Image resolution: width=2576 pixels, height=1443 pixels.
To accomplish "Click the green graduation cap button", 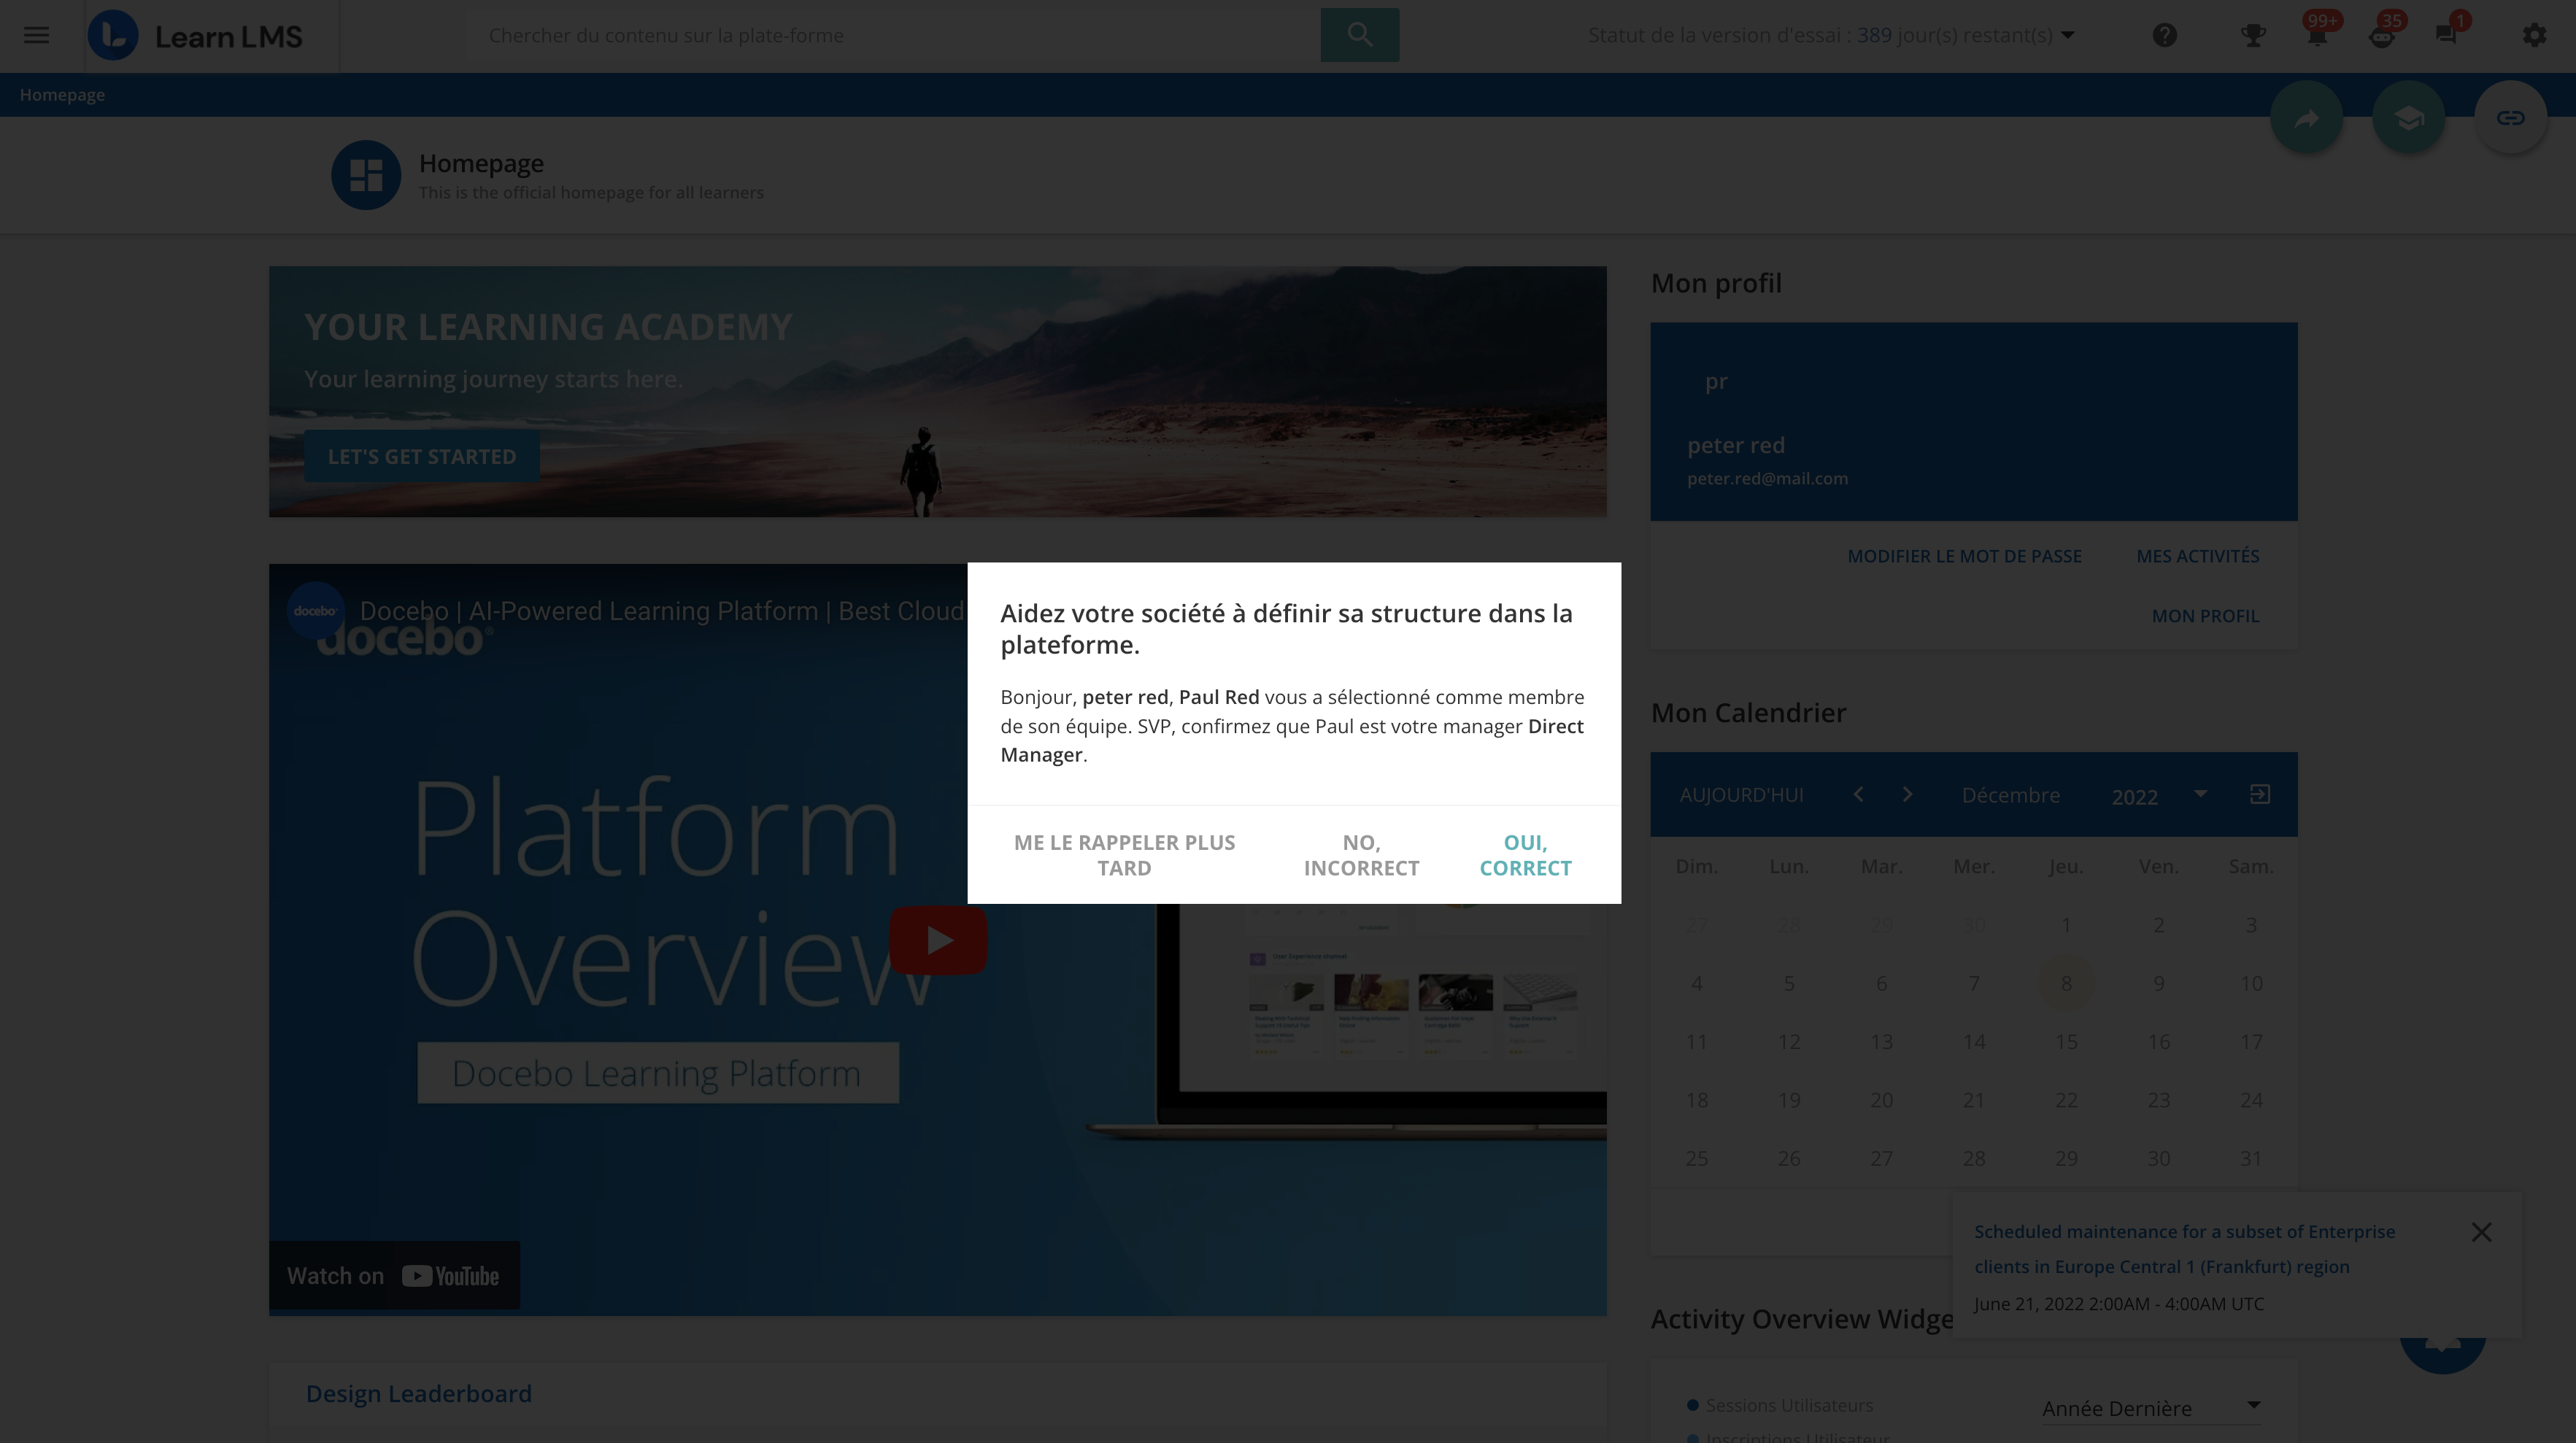I will [2408, 118].
